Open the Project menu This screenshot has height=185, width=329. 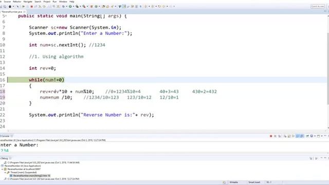click(x=47, y=2)
